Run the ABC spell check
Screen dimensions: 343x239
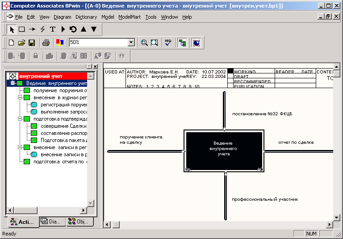click(168, 43)
